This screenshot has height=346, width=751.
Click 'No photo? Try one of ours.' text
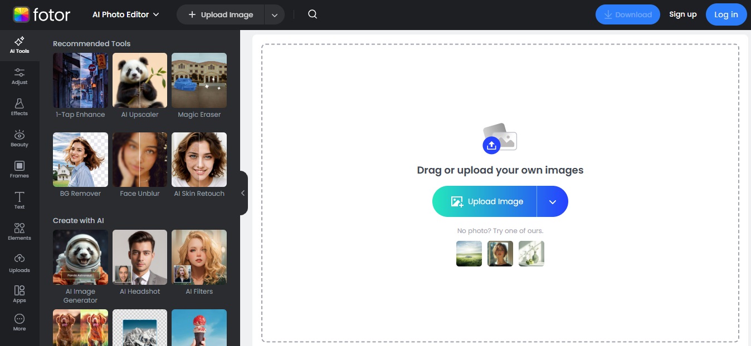[500, 230]
